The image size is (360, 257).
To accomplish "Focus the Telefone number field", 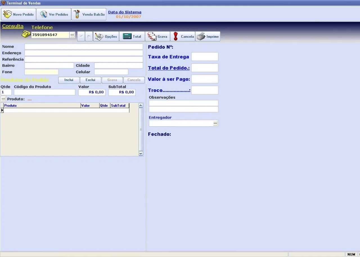I will click(50, 35).
